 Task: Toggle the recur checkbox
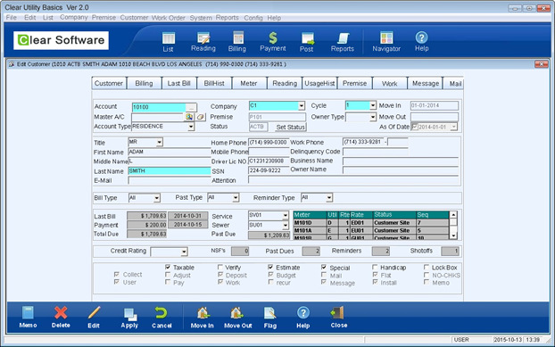click(270, 282)
